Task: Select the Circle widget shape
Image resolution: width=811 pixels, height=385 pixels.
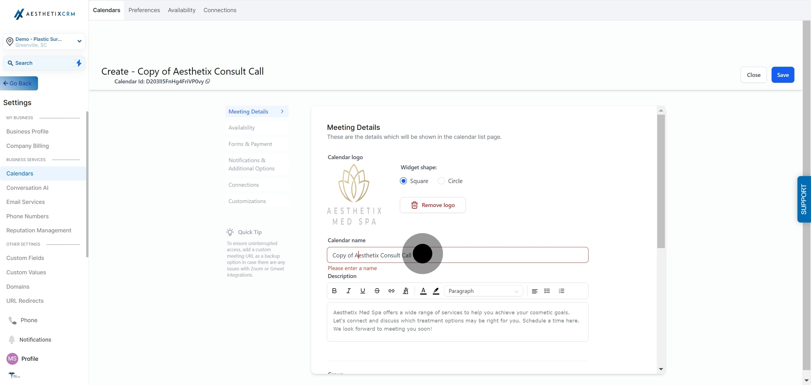Action: (441, 181)
